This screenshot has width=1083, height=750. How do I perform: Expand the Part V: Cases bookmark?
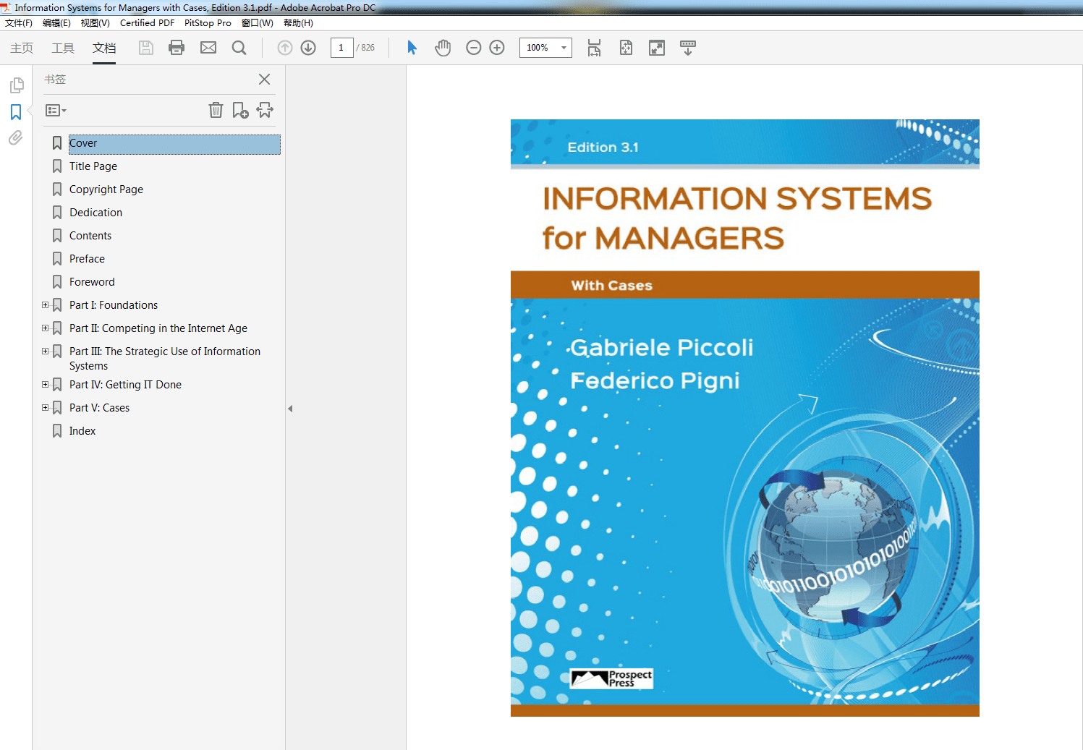[45, 407]
